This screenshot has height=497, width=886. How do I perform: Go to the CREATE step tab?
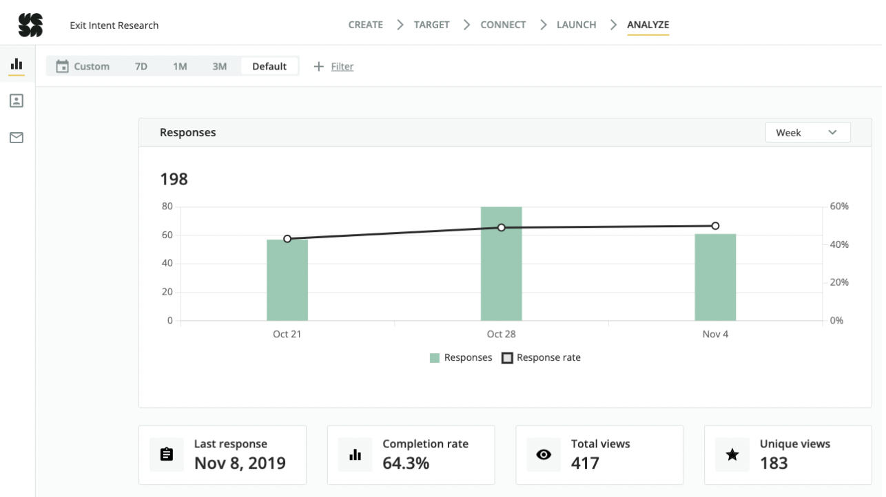click(x=366, y=25)
